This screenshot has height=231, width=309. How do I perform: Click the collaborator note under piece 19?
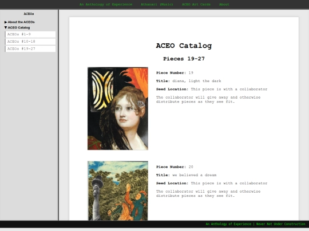208,100
